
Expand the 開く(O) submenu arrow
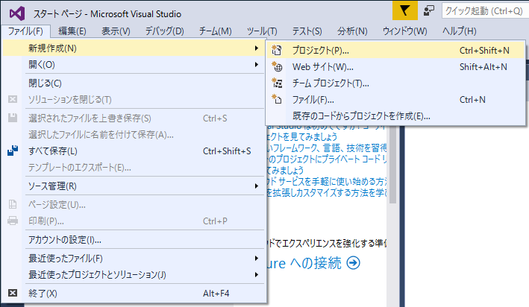pyautogui.click(x=257, y=64)
